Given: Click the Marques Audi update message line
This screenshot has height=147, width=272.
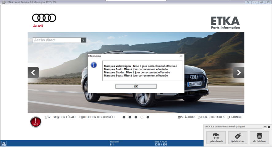Looking at the screenshot, I should pyautogui.click(x=136, y=69).
